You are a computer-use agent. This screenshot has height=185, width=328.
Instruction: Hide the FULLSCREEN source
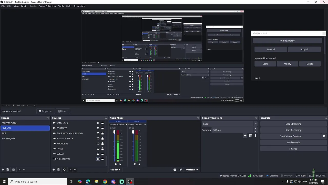pos(98,159)
